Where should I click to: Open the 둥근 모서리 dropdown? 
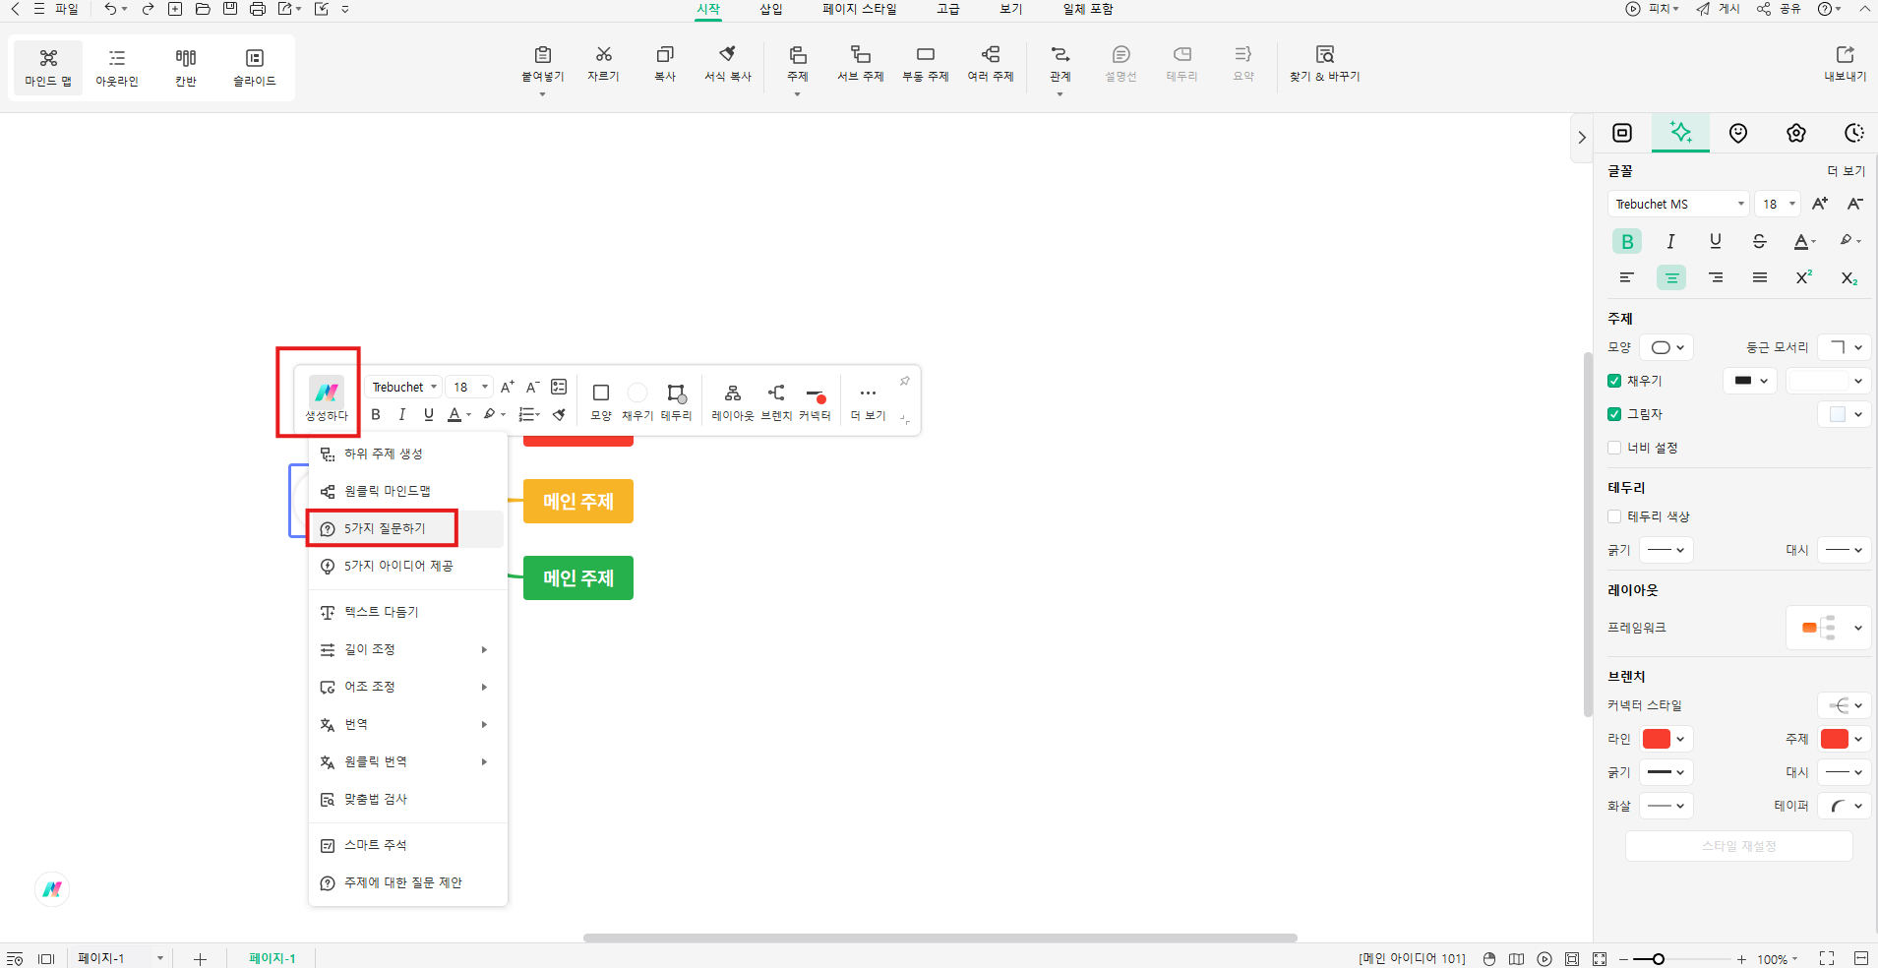tap(1844, 347)
